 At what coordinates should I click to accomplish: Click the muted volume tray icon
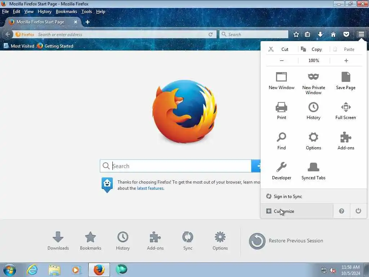tap(333, 271)
